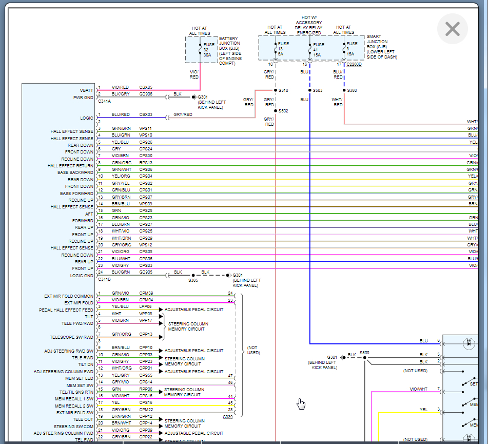Click the C339 connector label
The width and height of the screenshot is (488, 444).
pyautogui.click(x=228, y=417)
